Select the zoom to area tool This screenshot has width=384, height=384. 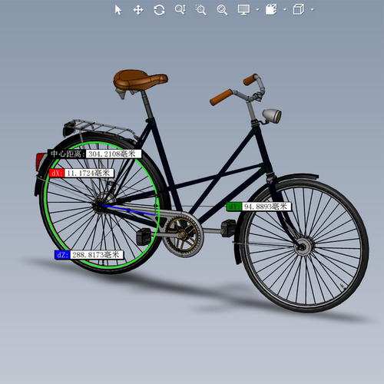[201, 10]
